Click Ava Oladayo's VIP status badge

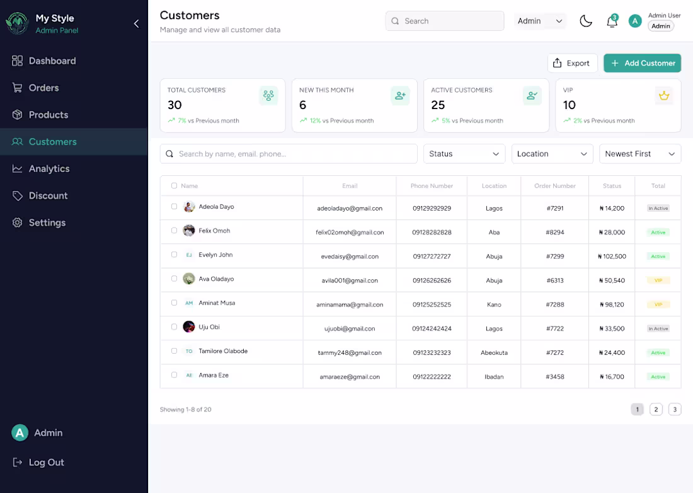click(658, 281)
